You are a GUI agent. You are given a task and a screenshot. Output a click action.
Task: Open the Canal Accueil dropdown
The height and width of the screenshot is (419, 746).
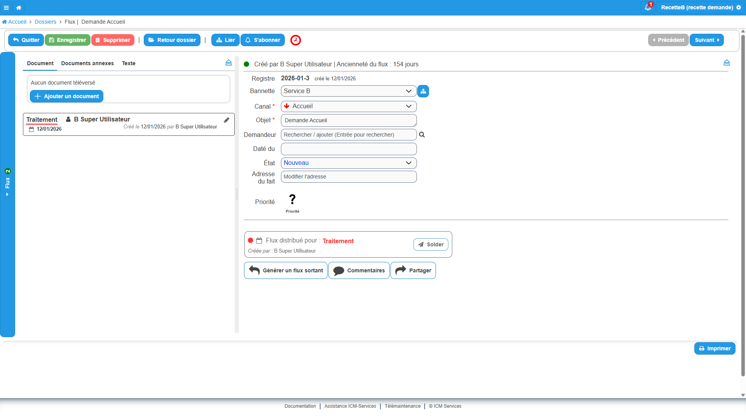click(x=349, y=106)
